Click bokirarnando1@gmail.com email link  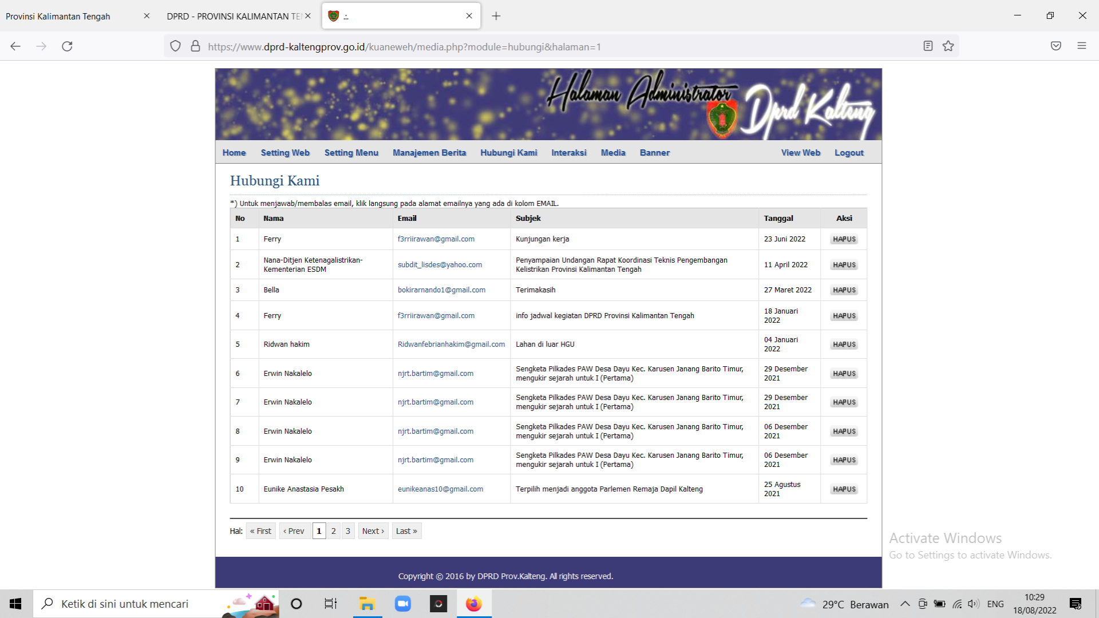click(x=441, y=290)
